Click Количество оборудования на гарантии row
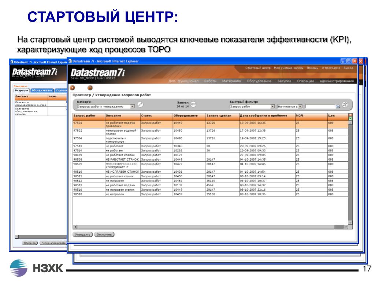The image size is (375, 281). coord(41,111)
